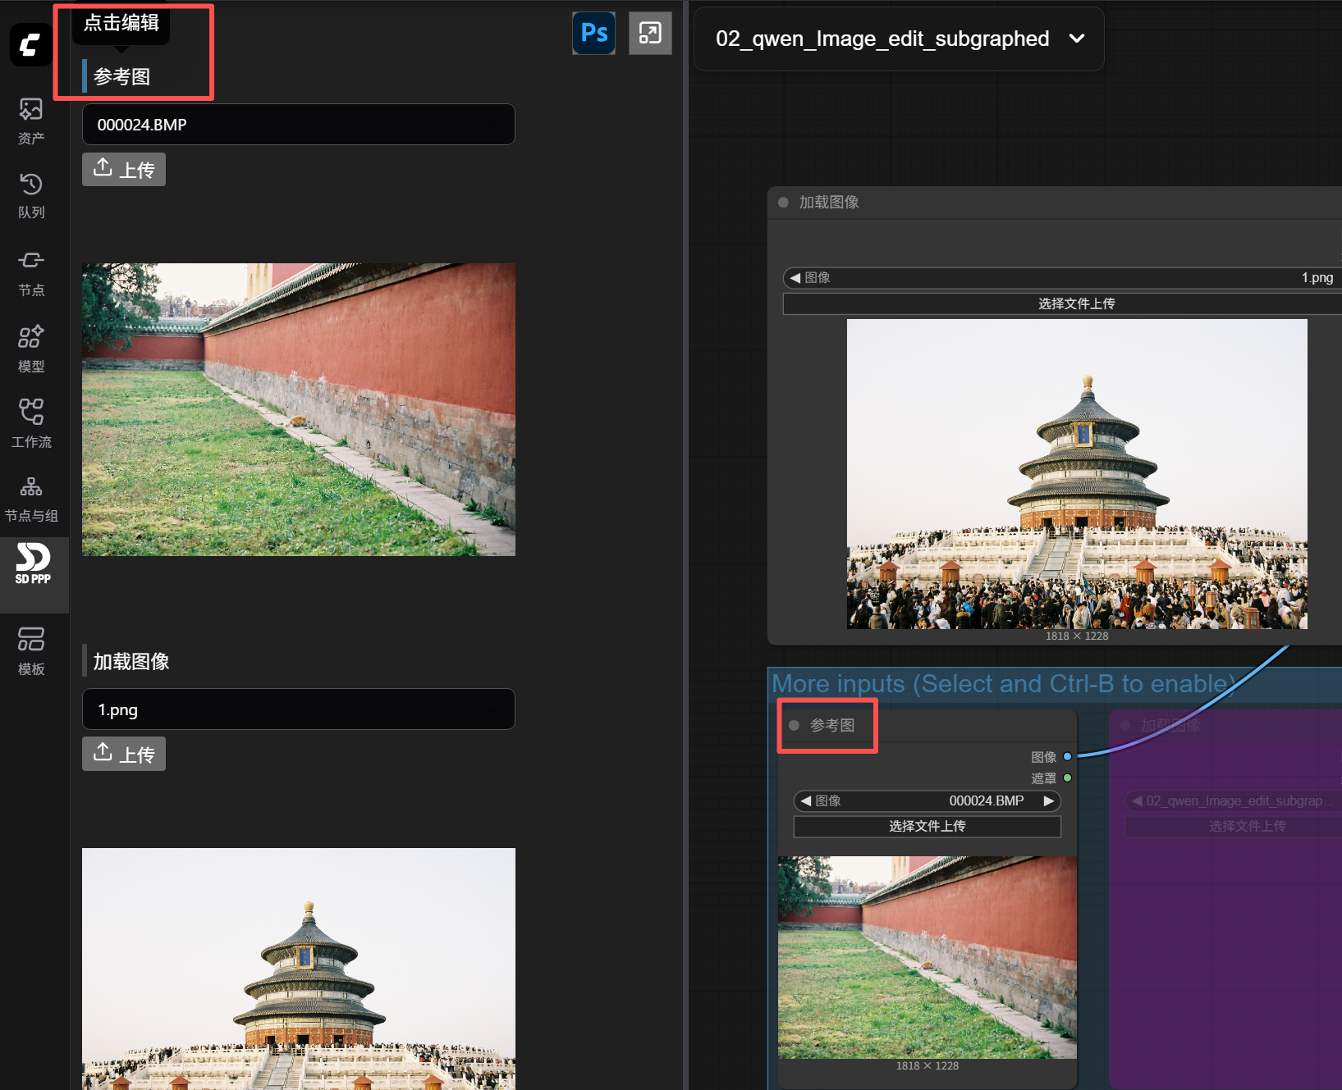Viewport: 1342px width, 1090px height.
Task: Click the red wall reference thumbnail in the side panel
Action: (x=298, y=409)
